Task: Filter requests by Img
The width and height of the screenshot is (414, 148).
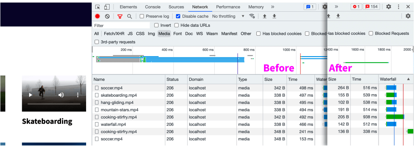Action: click(151, 34)
